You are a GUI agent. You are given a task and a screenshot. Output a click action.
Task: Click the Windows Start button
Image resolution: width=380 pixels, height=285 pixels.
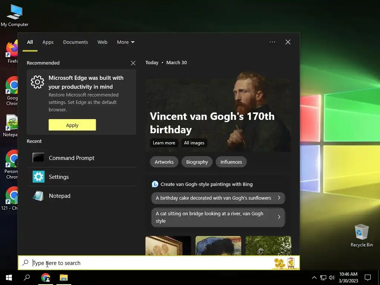click(9, 278)
